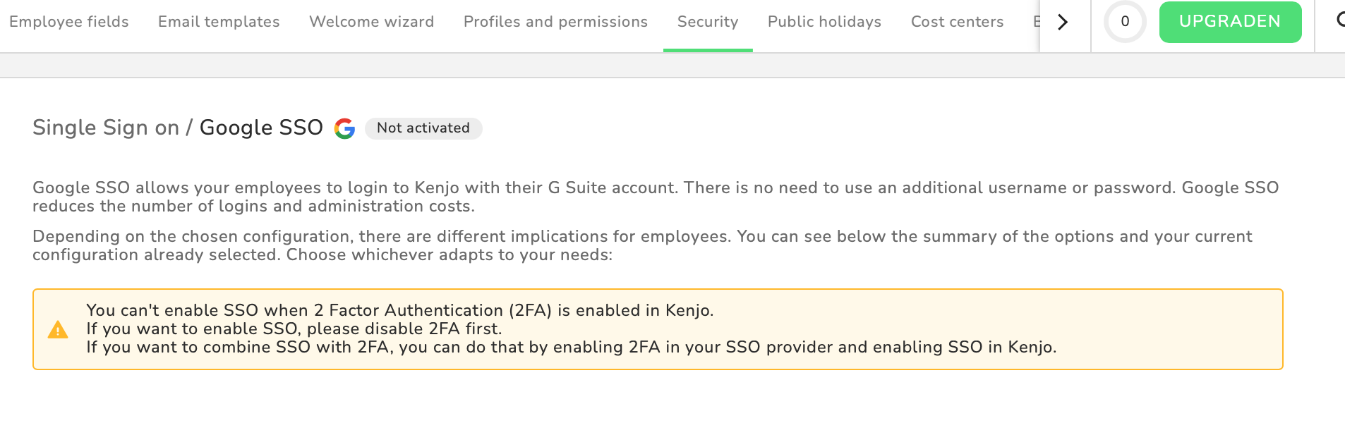Screen dimensions: 1345x447
Task: Switch to the Cost centers tab
Action: click(x=957, y=22)
